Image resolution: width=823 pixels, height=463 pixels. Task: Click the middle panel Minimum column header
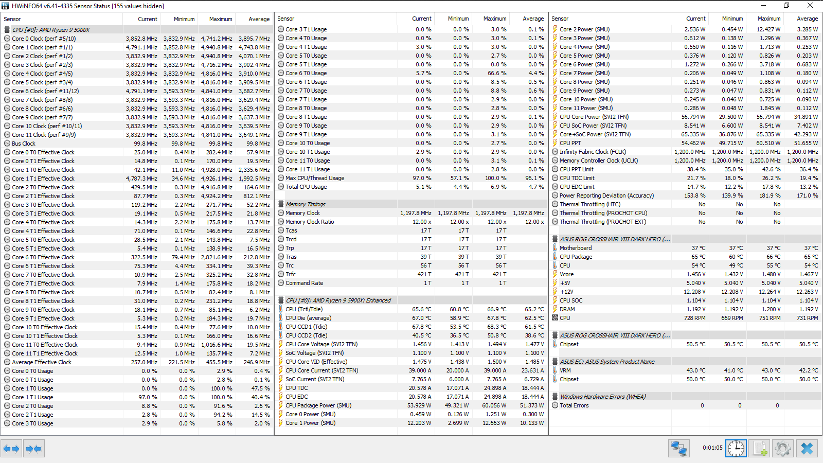click(x=453, y=19)
